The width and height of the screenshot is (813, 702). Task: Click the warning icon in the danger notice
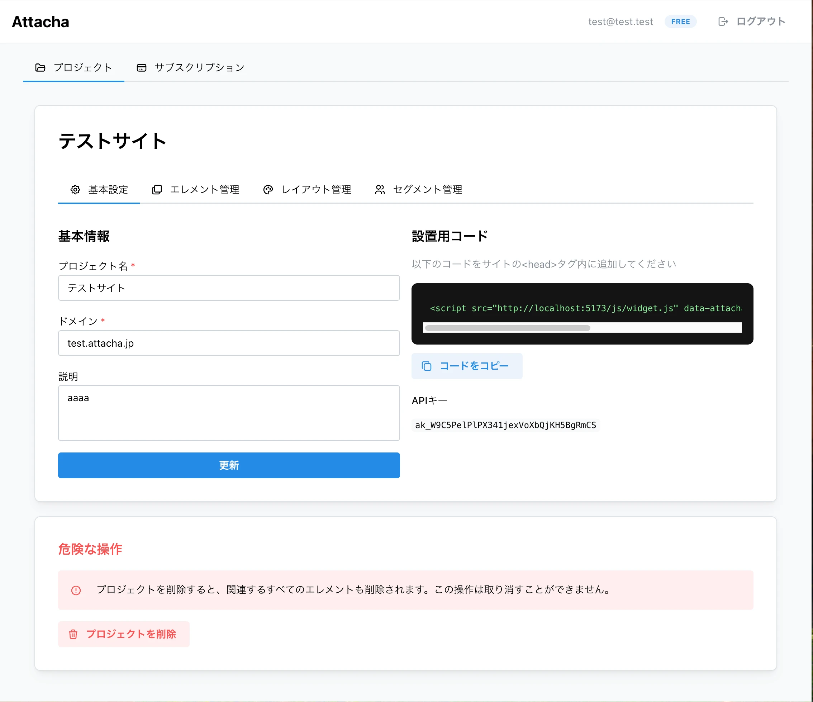point(76,590)
